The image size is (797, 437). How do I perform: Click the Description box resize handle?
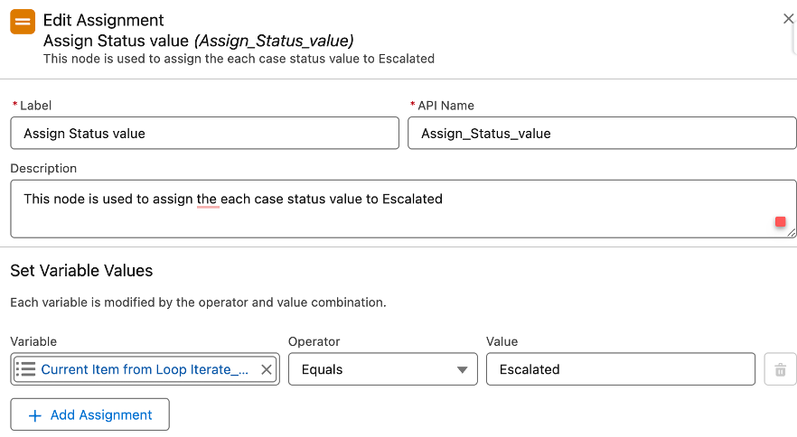pyautogui.click(x=791, y=233)
